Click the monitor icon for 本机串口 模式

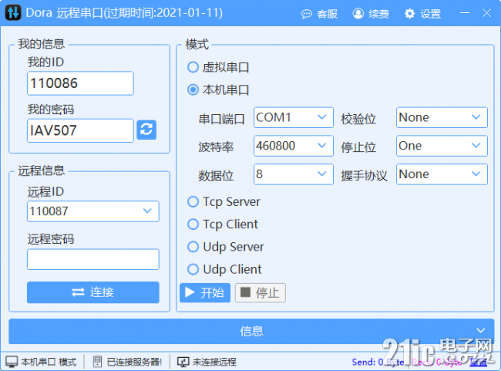[x=12, y=362]
